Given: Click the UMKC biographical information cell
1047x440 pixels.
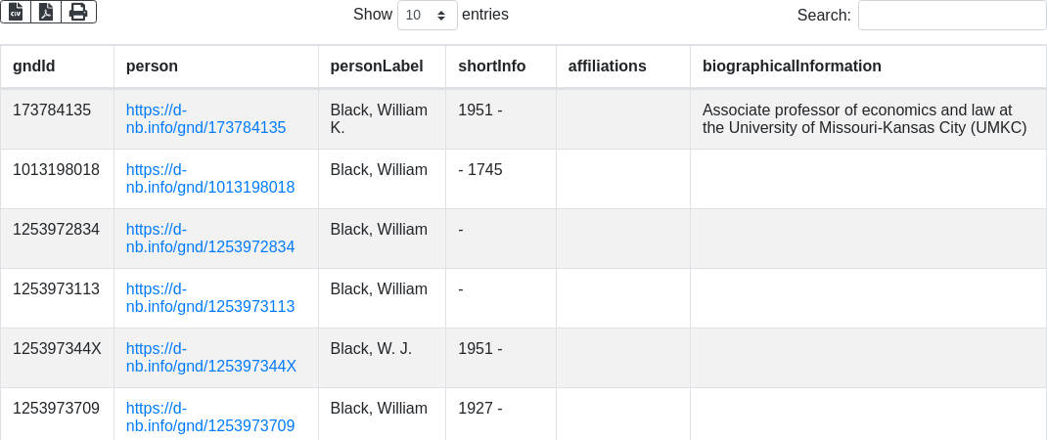Looking at the screenshot, I should (x=864, y=119).
